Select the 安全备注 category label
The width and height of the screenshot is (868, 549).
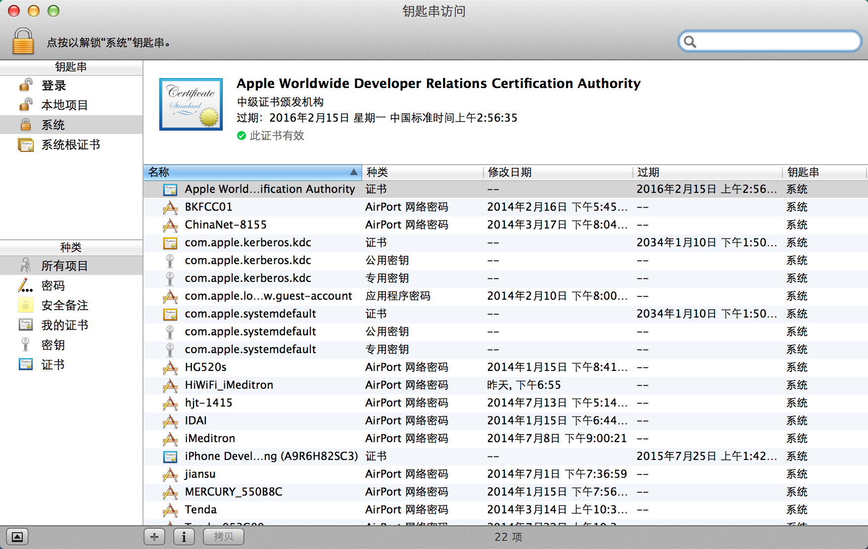tap(65, 306)
